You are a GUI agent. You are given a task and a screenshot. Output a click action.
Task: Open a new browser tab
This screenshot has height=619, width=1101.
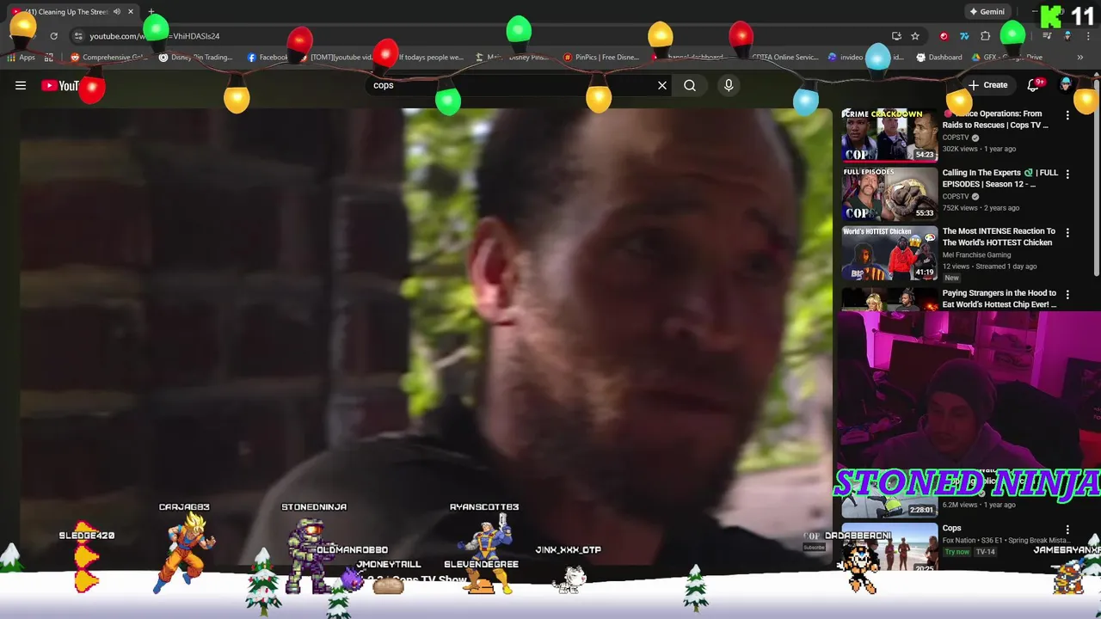click(151, 12)
